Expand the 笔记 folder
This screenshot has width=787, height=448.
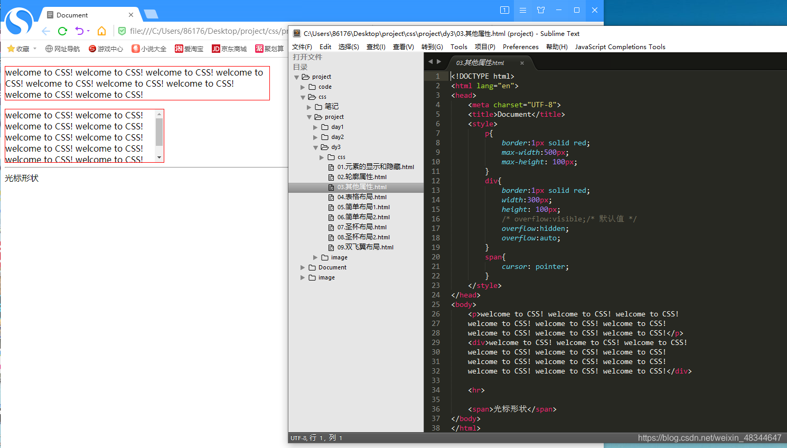pyautogui.click(x=309, y=107)
